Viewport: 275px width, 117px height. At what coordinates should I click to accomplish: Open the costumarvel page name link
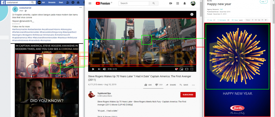pos(25,8)
